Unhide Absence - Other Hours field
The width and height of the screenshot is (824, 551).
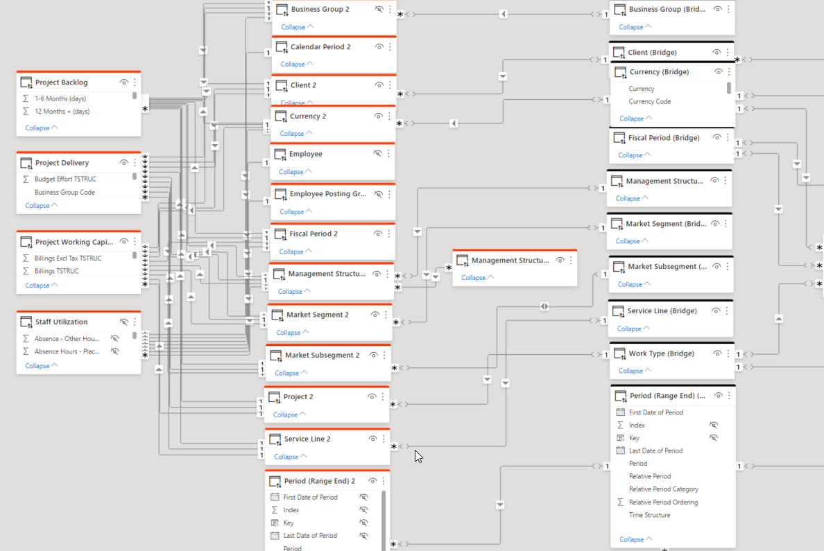tap(114, 339)
